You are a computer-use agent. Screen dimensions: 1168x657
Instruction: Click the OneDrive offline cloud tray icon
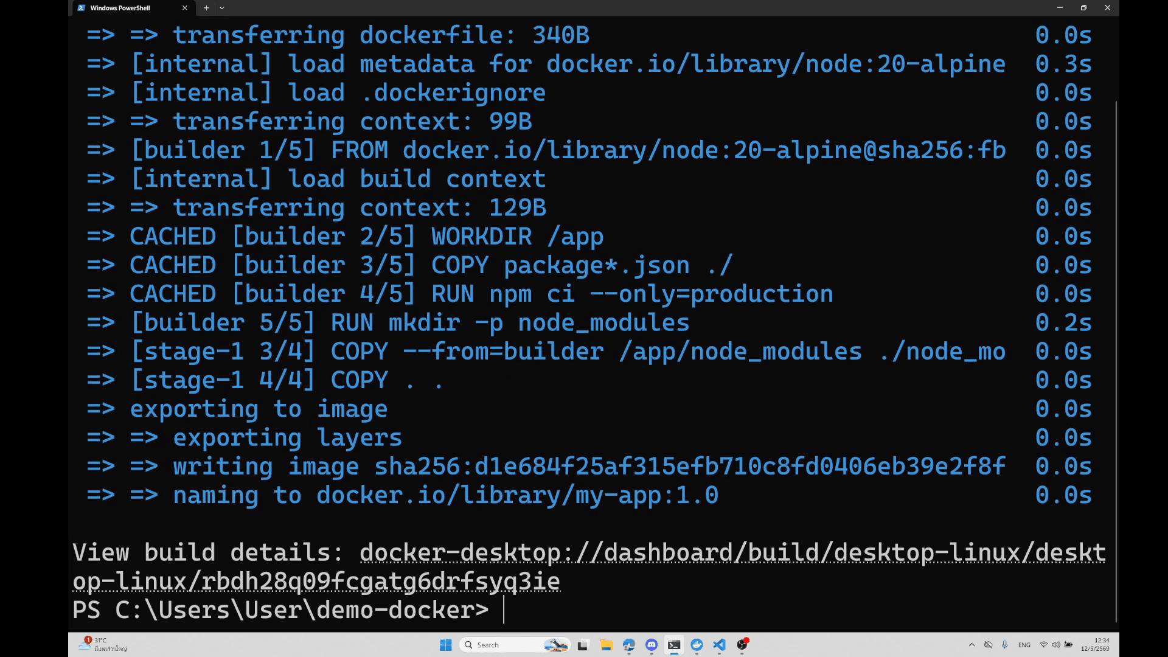coord(989,645)
